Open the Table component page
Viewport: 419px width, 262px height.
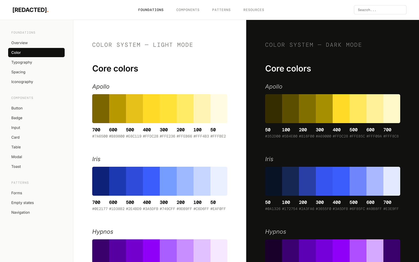point(36,147)
